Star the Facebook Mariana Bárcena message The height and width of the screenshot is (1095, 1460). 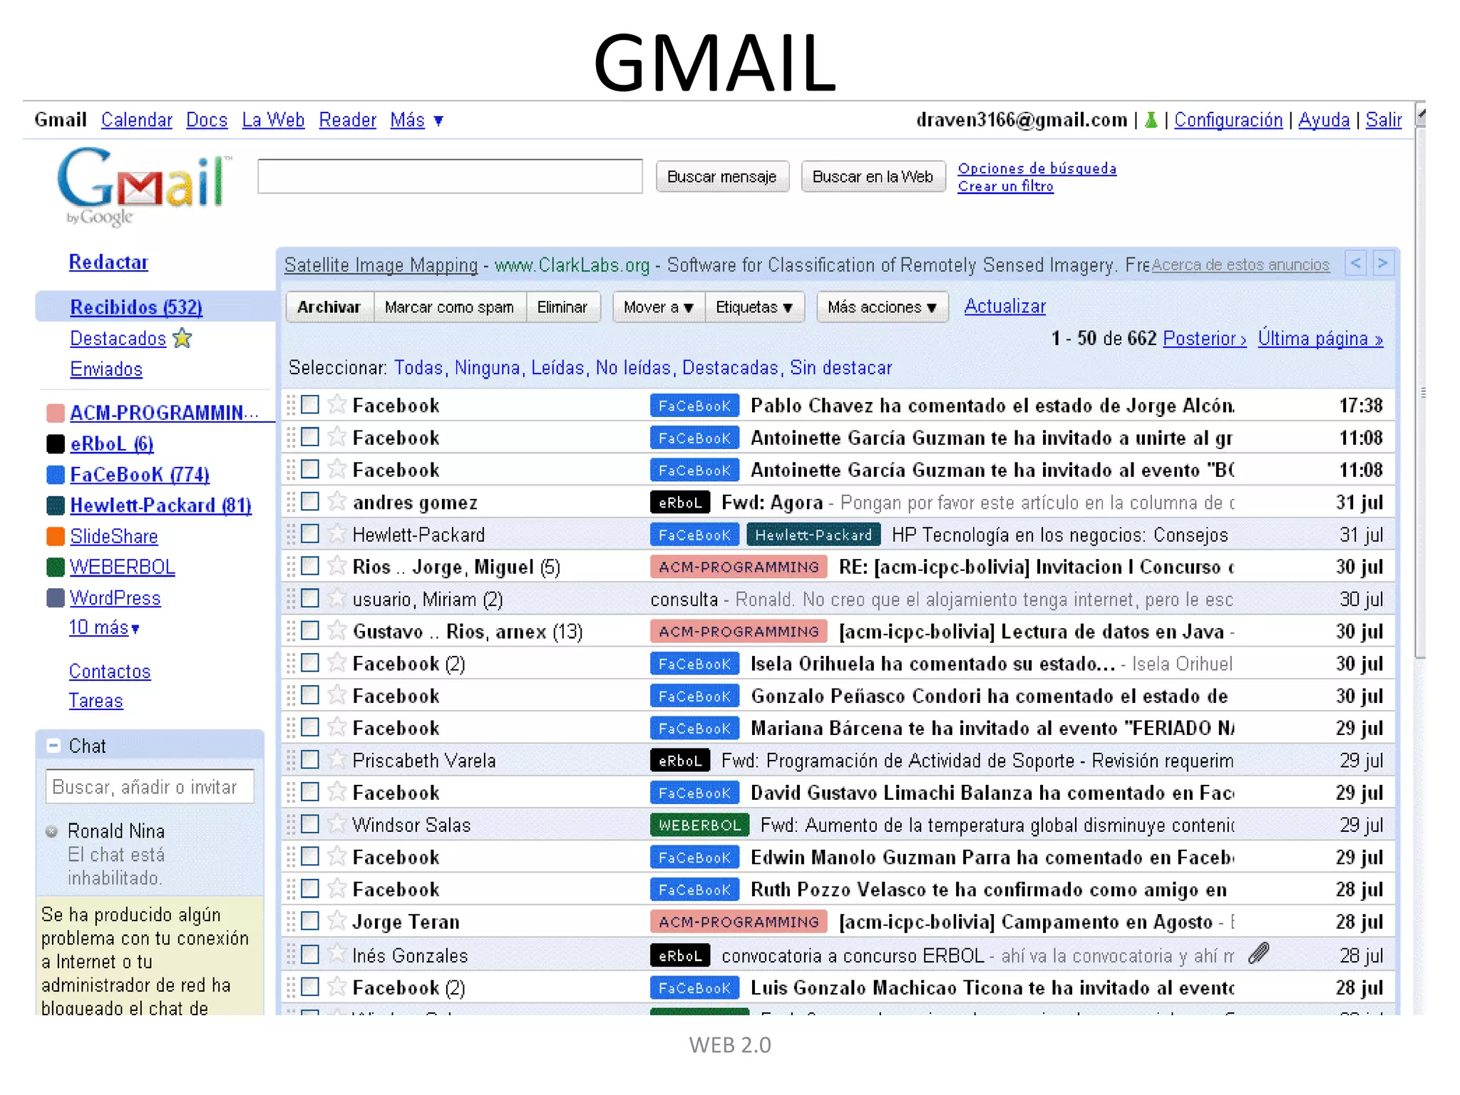point(337,727)
